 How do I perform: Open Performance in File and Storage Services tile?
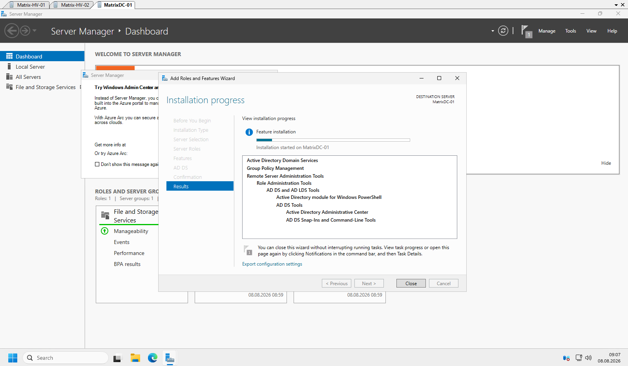tap(129, 253)
